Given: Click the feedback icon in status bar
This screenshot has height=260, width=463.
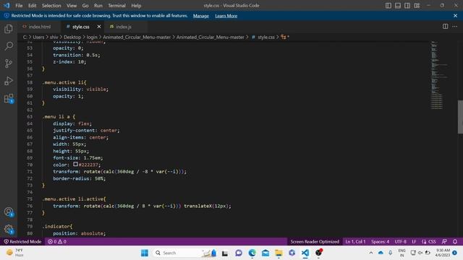Looking at the screenshot, I should 444,241.
